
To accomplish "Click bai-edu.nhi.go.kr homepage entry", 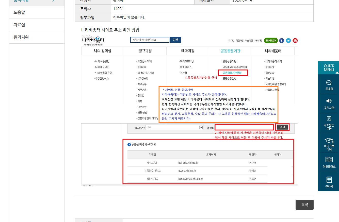I will pos(188,163).
